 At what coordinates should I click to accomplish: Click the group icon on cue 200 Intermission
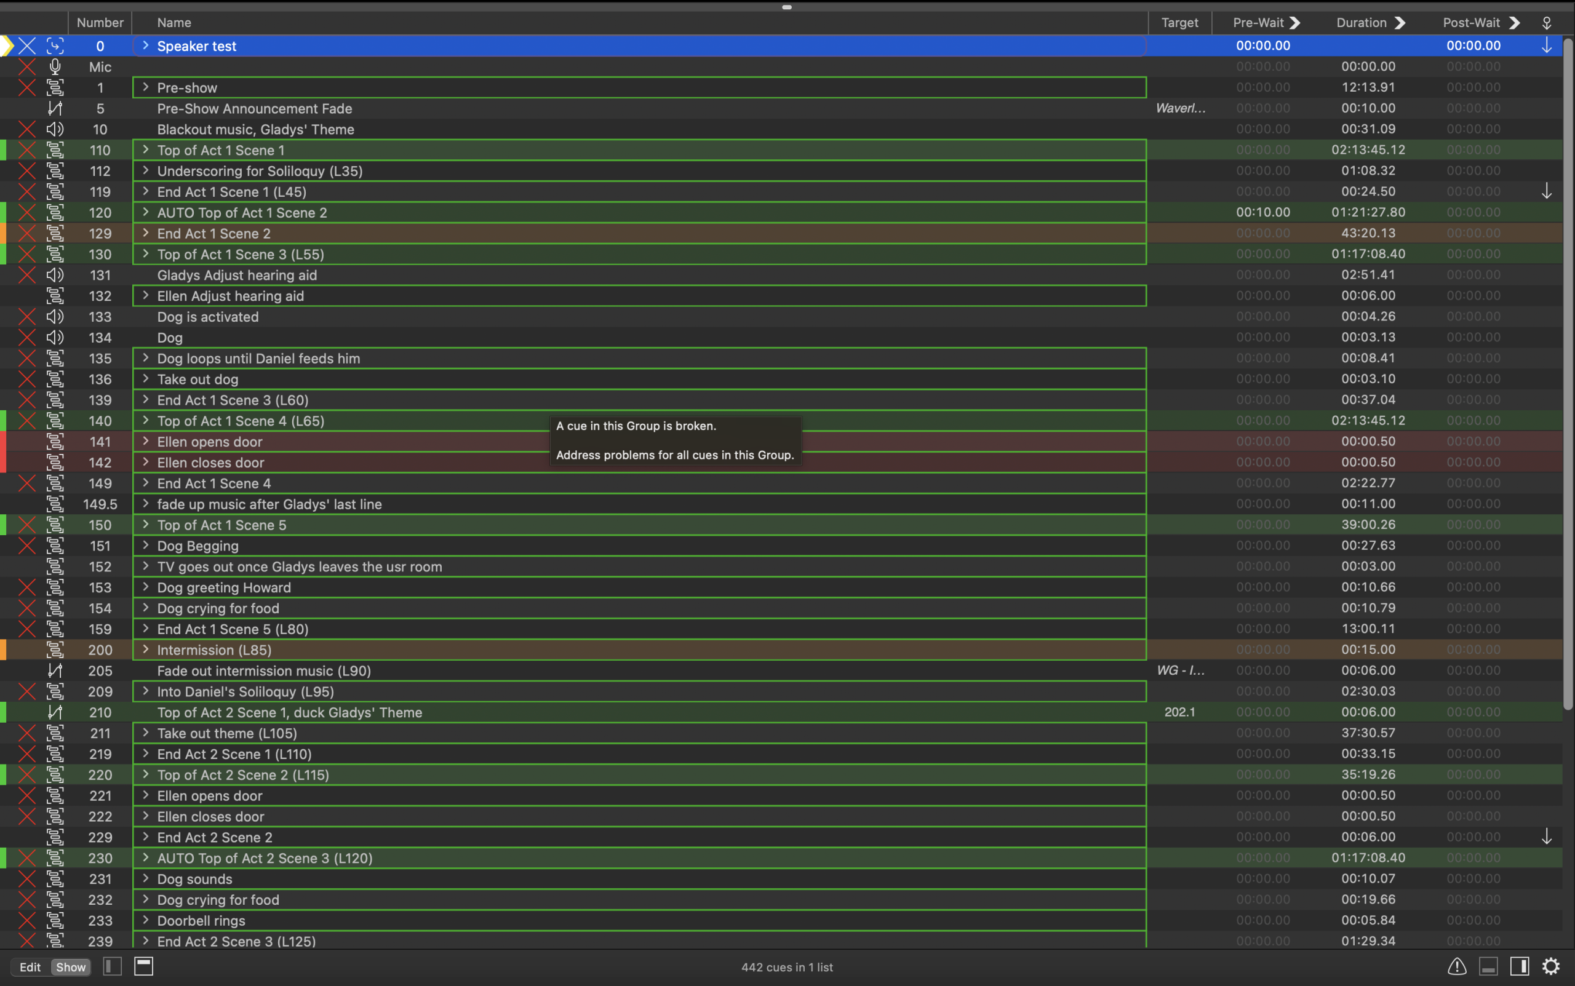[55, 650]
